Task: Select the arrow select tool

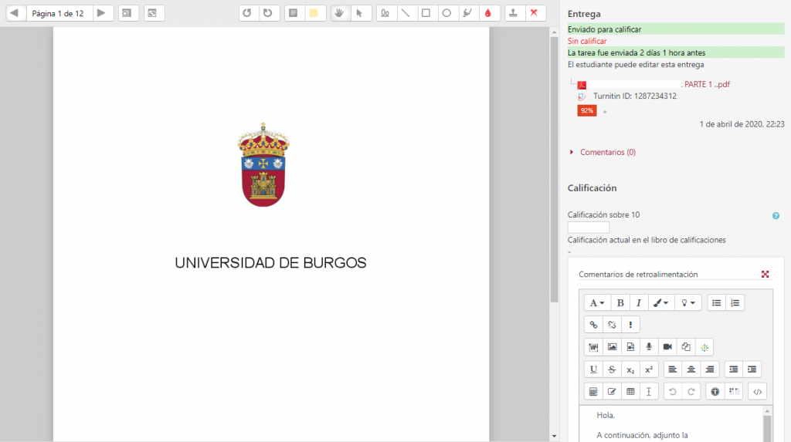Action: [360, 13]
